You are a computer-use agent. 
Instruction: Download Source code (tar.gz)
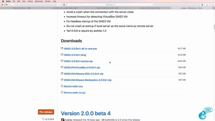click(75, 93)
